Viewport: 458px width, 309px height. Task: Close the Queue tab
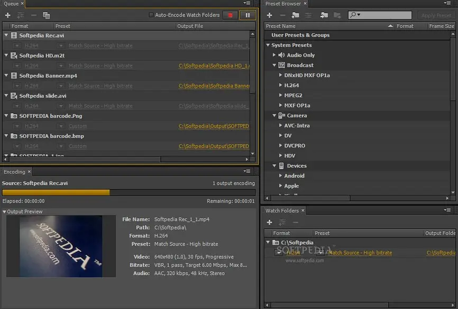[x=23, y=4]
